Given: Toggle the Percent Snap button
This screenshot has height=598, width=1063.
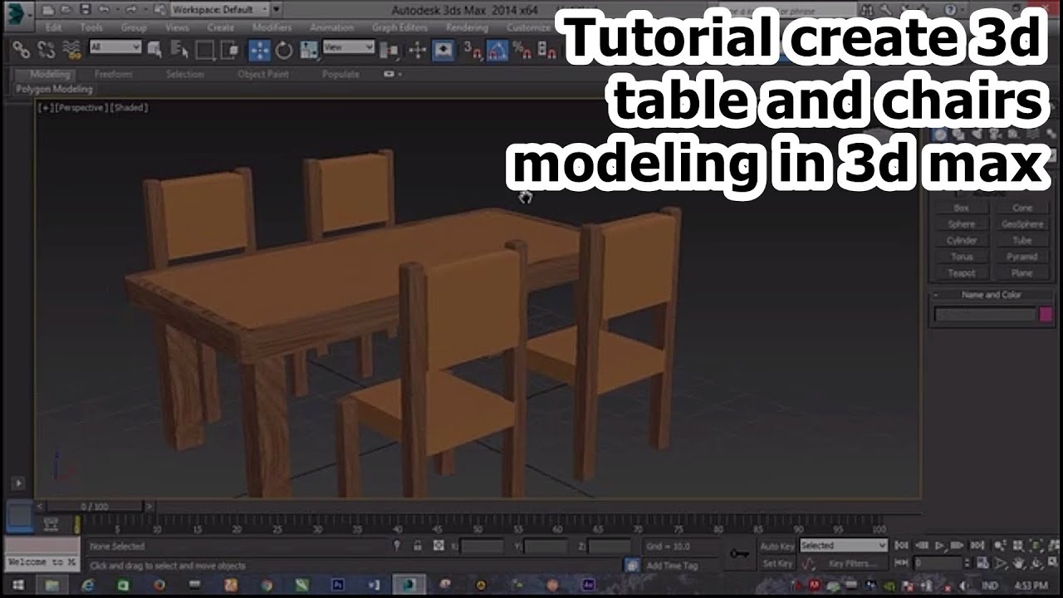Looking at the screenshot, I should (x=522, y=51).
